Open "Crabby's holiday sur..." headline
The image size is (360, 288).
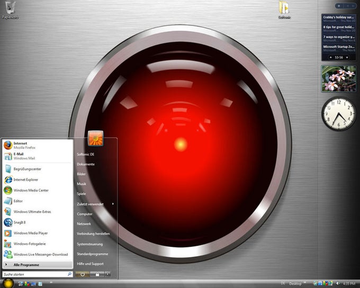(x=339, y=19)
